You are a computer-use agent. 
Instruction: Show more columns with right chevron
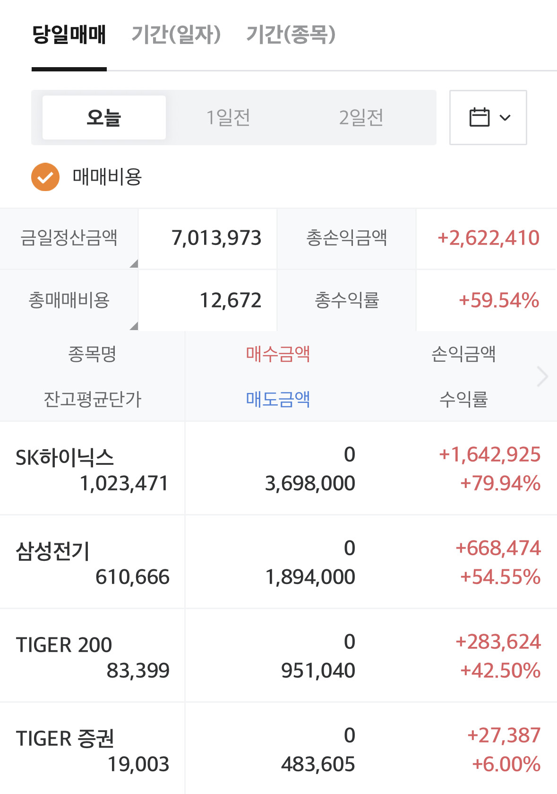click(542, 376)
